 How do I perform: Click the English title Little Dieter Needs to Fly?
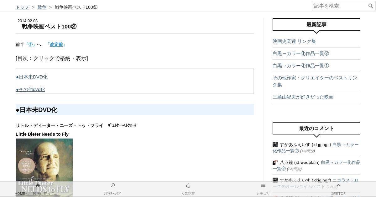42,134
